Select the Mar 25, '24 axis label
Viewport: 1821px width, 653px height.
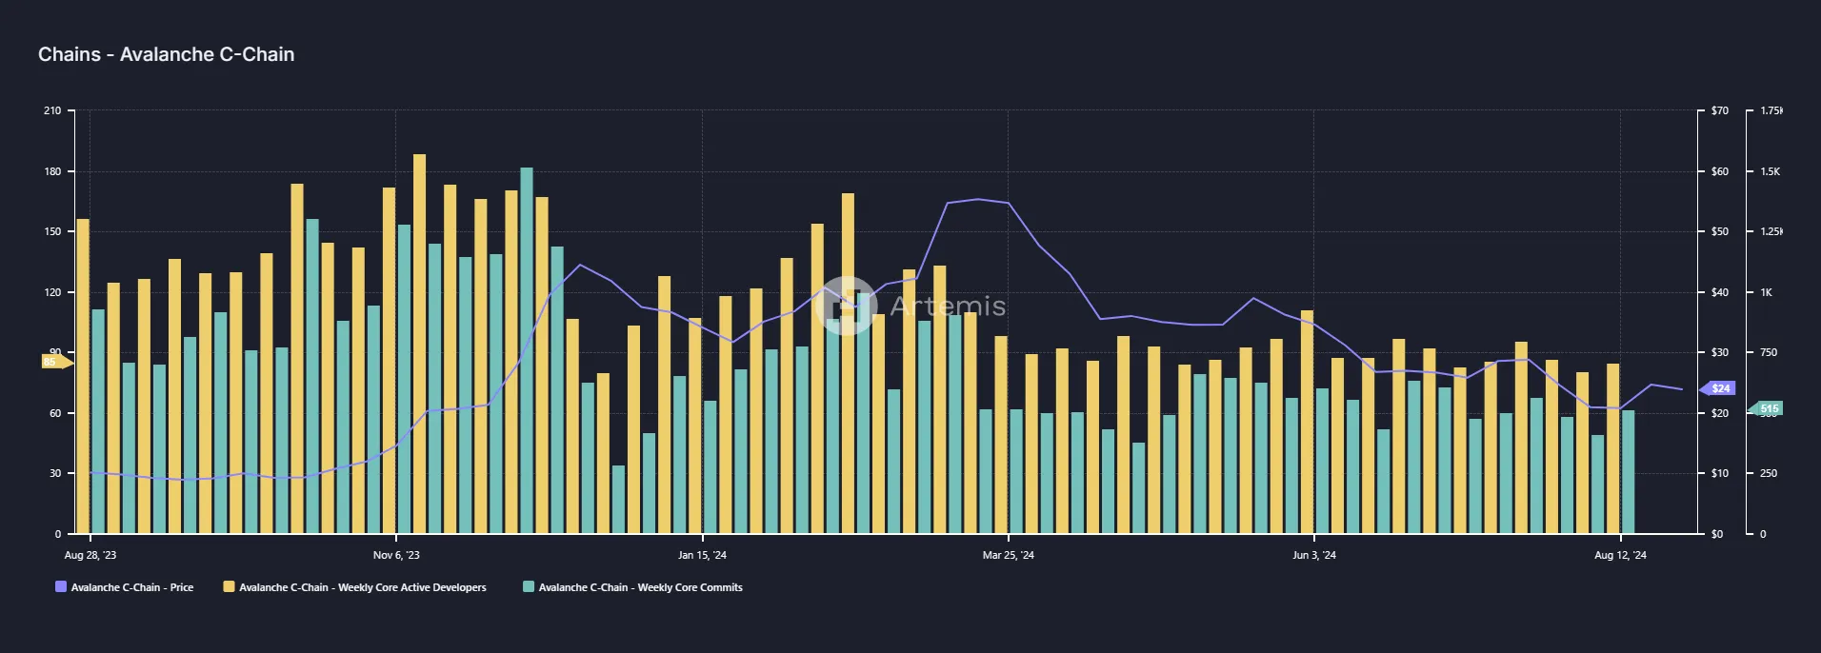(1009, 555)
